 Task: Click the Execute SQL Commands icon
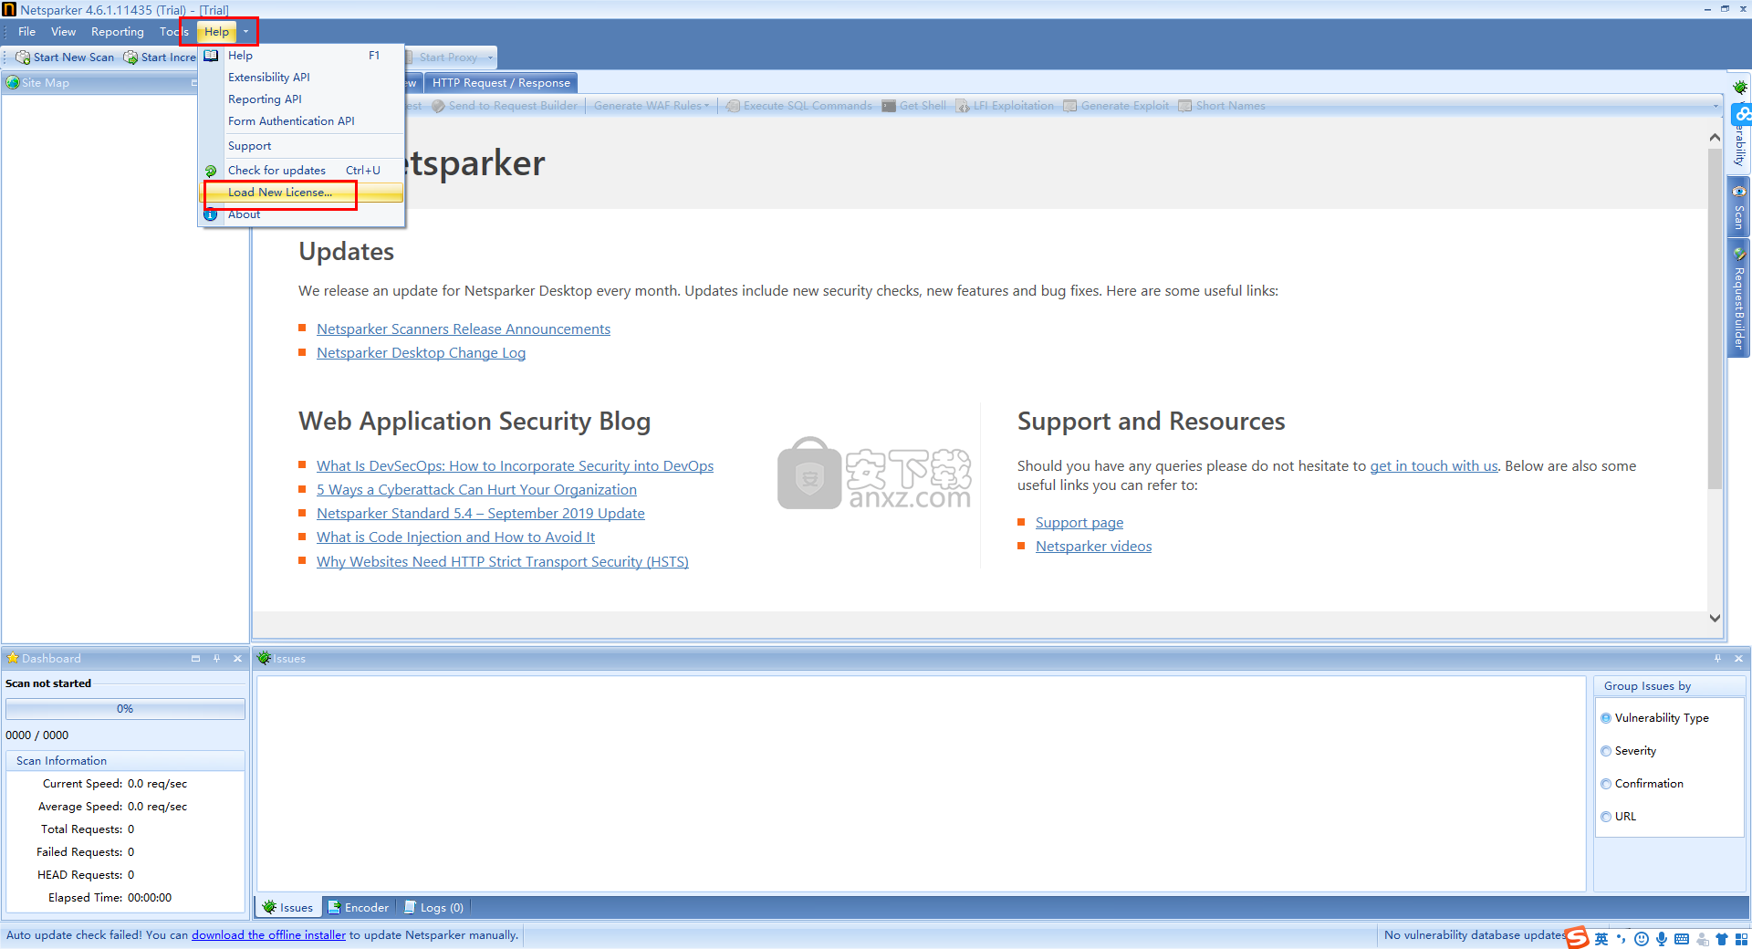point(733,106)
